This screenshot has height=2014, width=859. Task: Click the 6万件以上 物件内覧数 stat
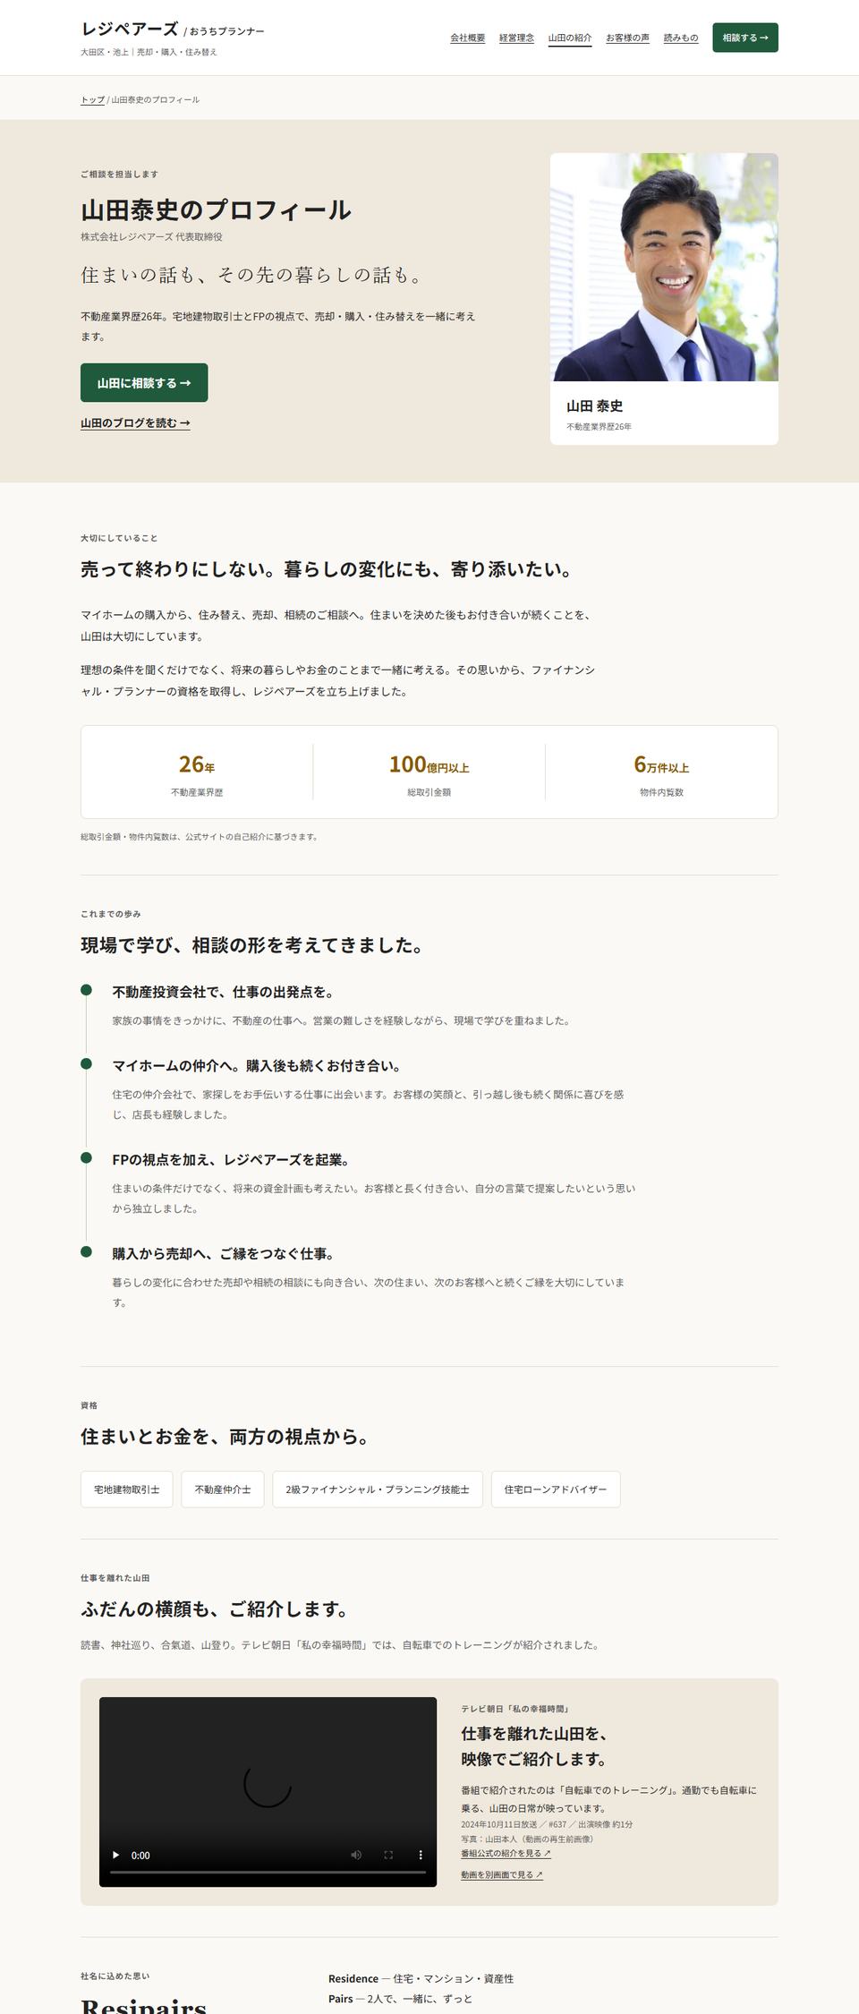click(x=661, y=774)
